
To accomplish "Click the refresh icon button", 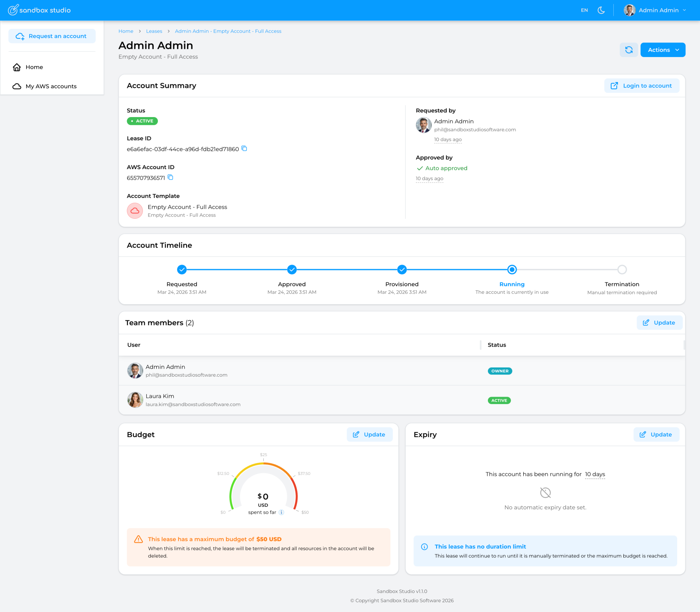I will [629, 50].
